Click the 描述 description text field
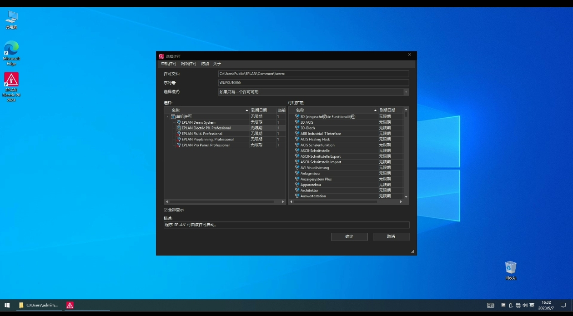Screen dimensions: 573x316 tap(286, 225)
